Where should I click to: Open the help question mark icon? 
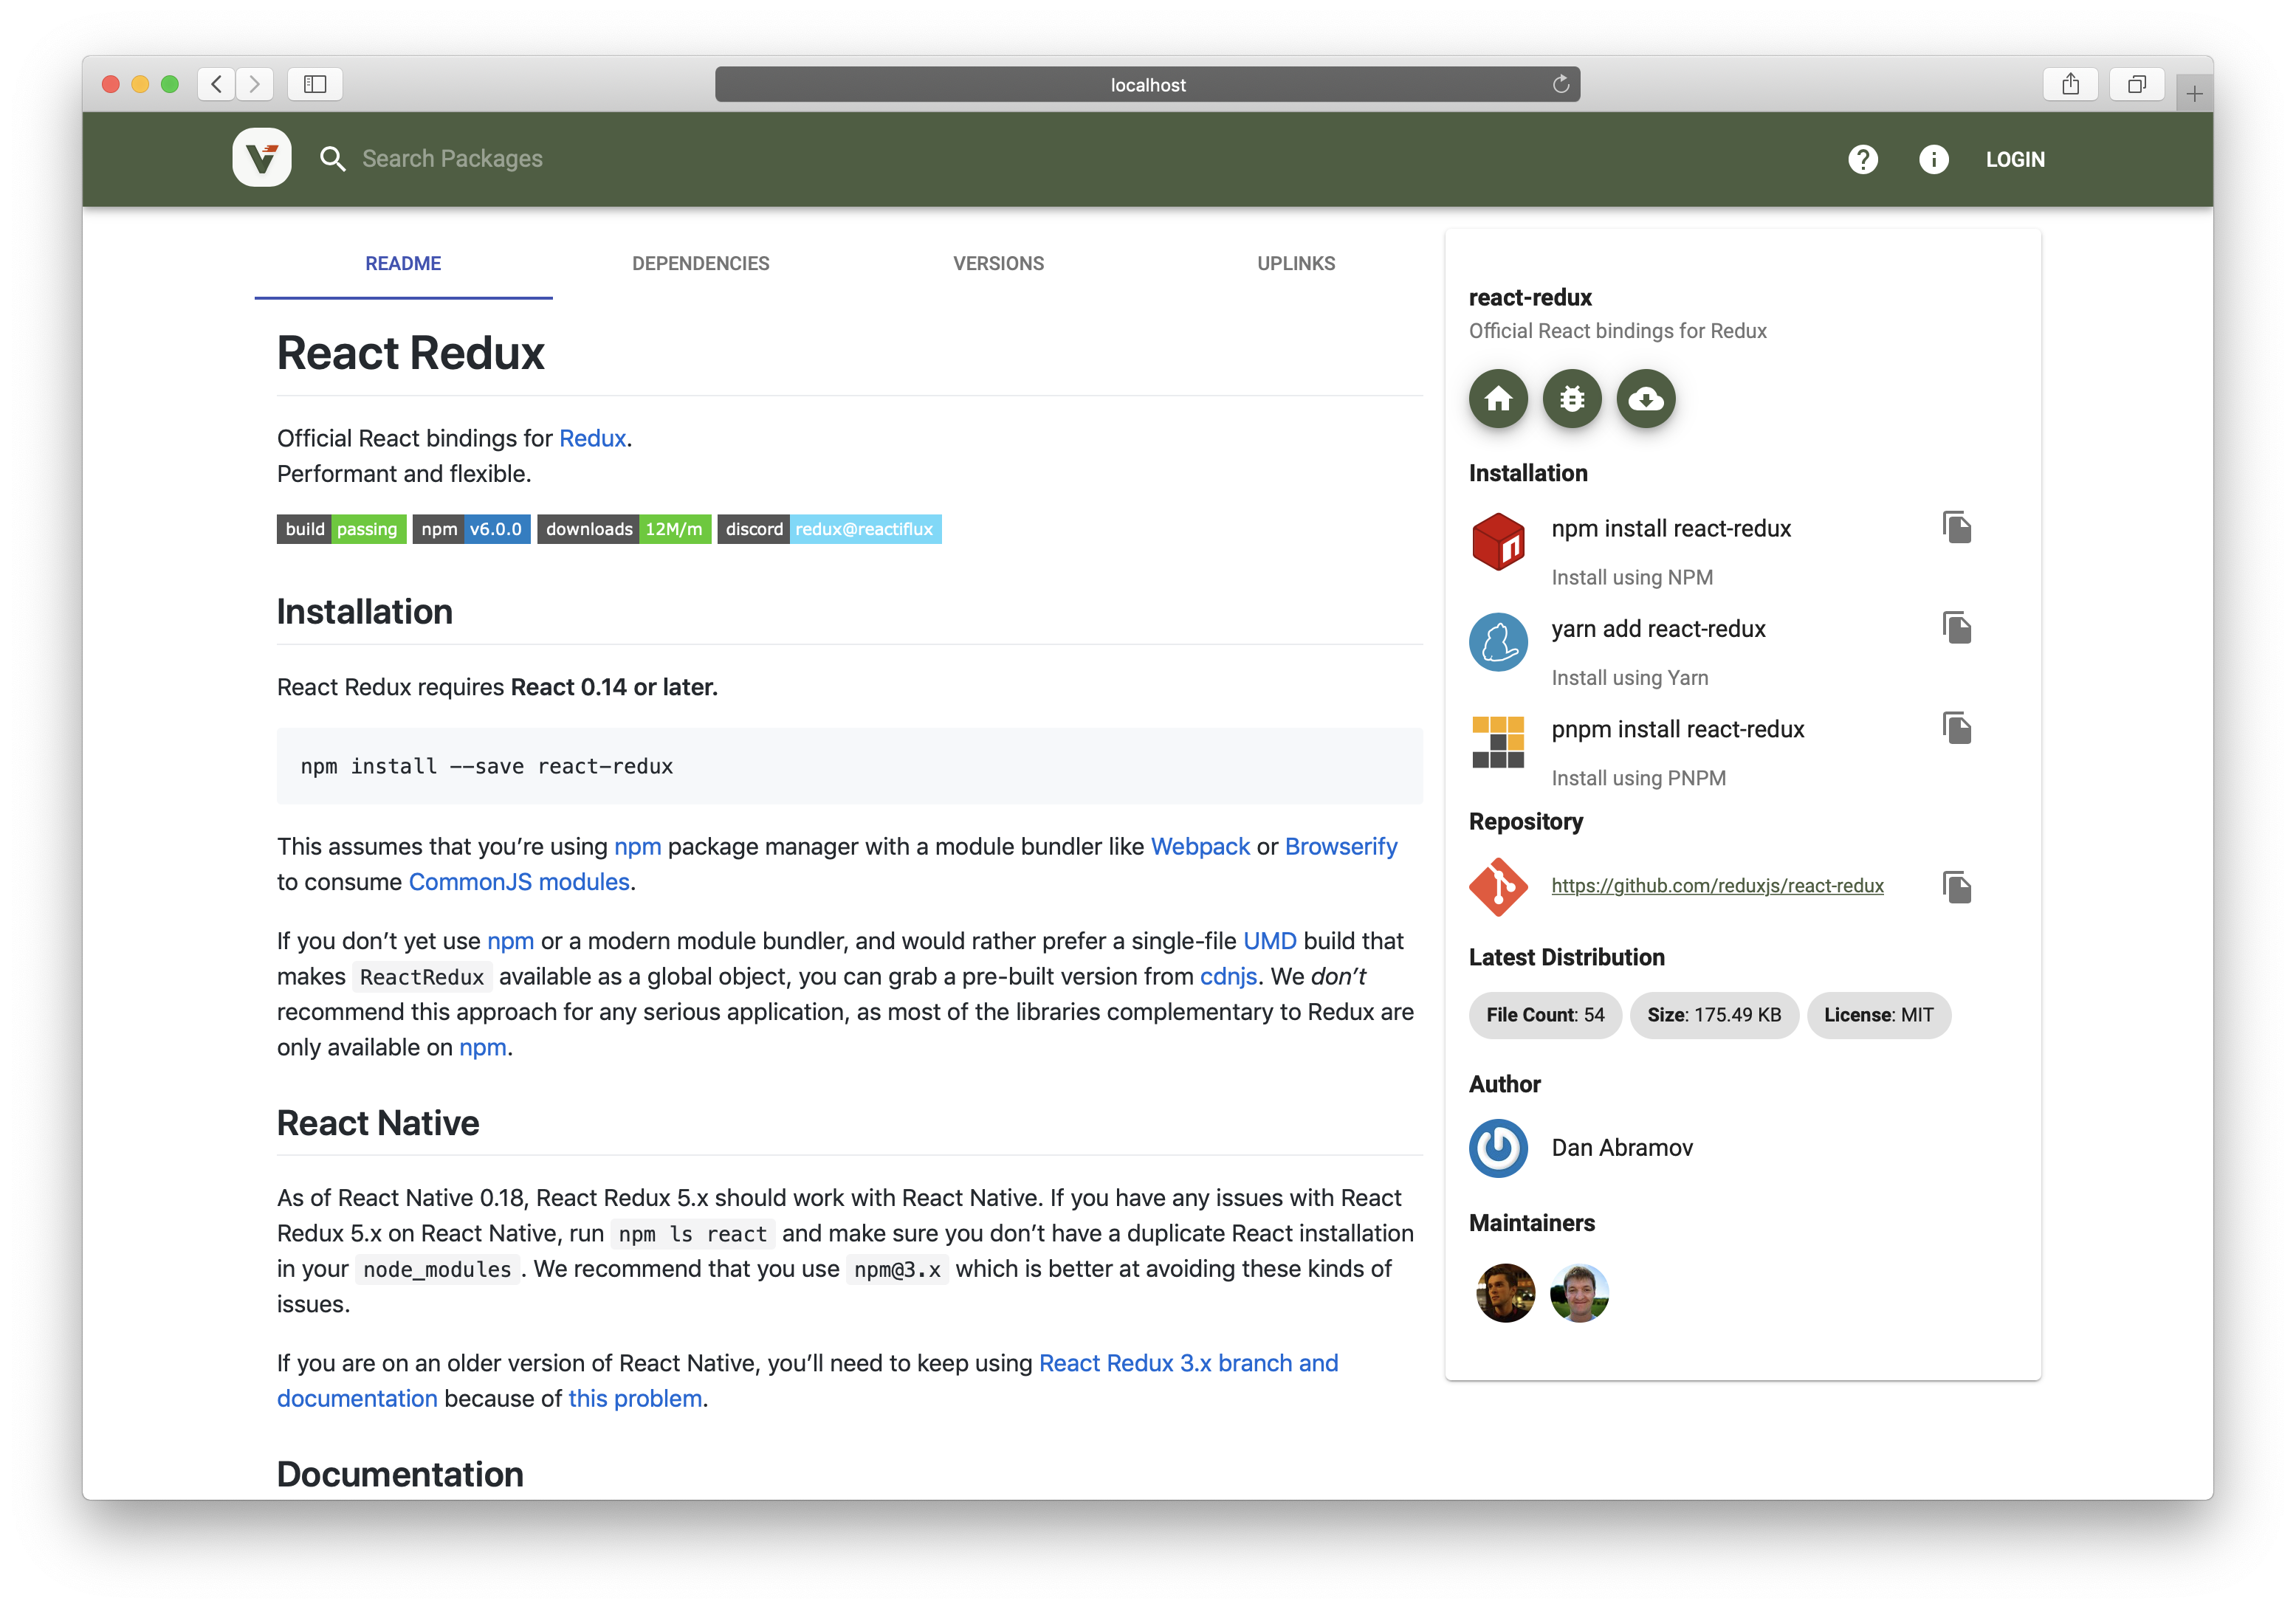(x=1862, y=159)
